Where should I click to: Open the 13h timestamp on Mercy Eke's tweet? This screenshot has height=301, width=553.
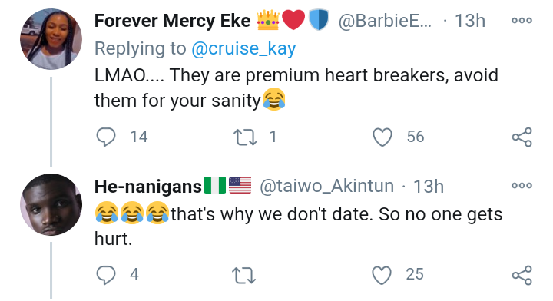[470, 21]
